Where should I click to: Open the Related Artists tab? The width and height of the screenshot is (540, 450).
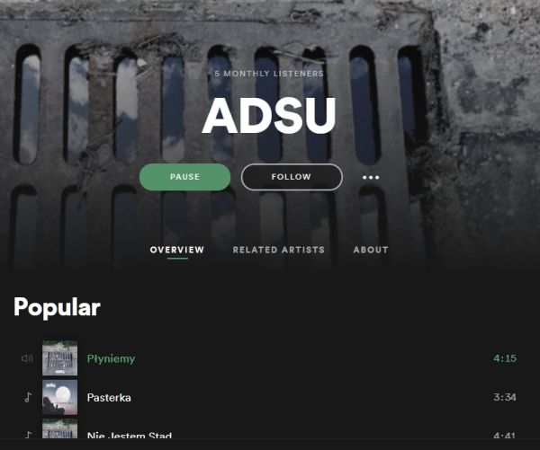279,250
